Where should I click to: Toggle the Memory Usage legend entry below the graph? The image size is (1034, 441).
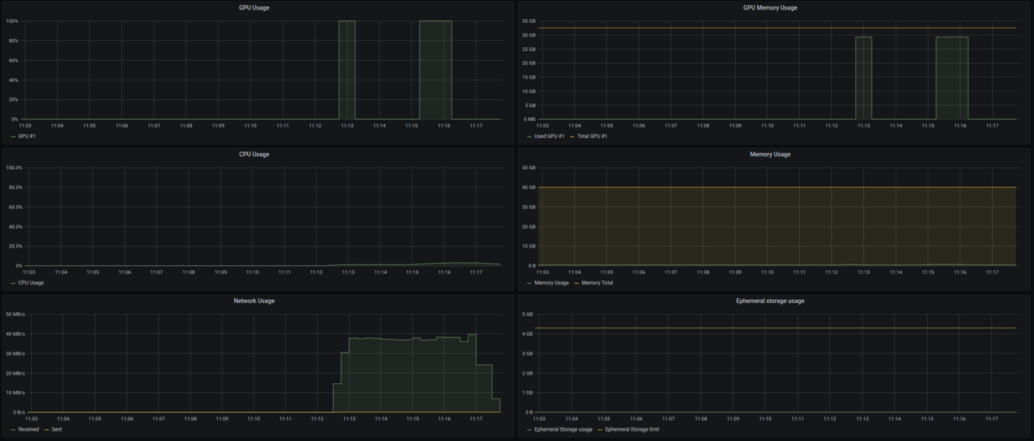(x=551, y=282)
